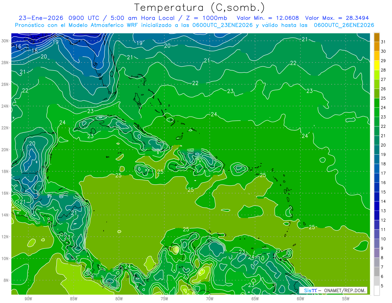Click the 24N latitude label
This screenshot has height=303, width=392.
6,106
